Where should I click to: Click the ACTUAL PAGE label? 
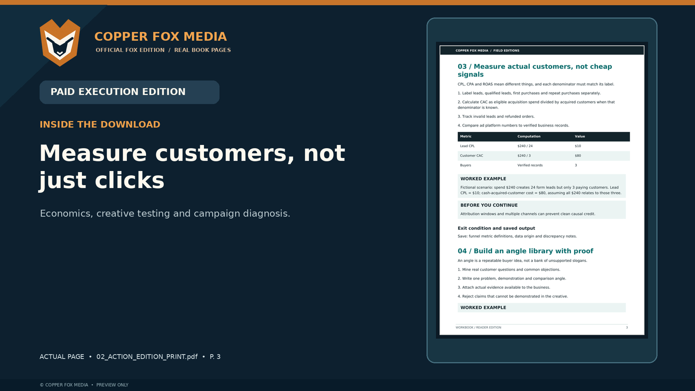click(62, 357)
